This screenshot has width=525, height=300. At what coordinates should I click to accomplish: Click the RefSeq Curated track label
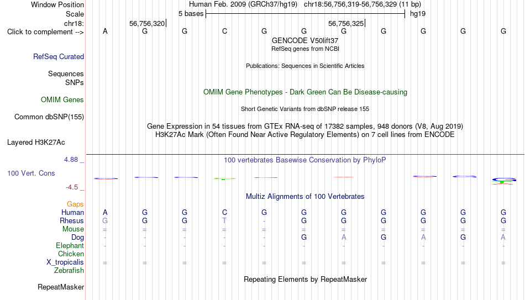(58, 56)
